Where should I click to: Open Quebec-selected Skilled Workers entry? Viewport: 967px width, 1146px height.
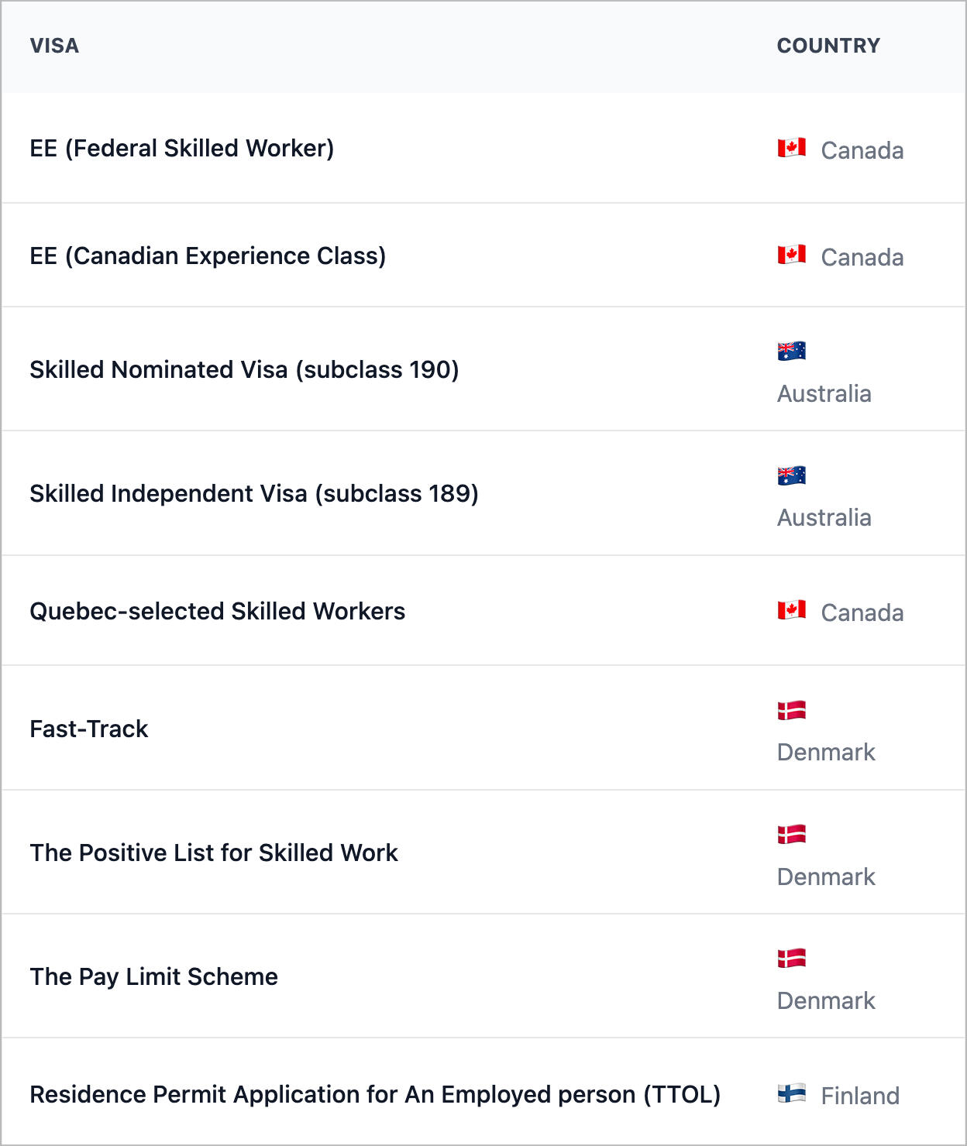[217, 611]
